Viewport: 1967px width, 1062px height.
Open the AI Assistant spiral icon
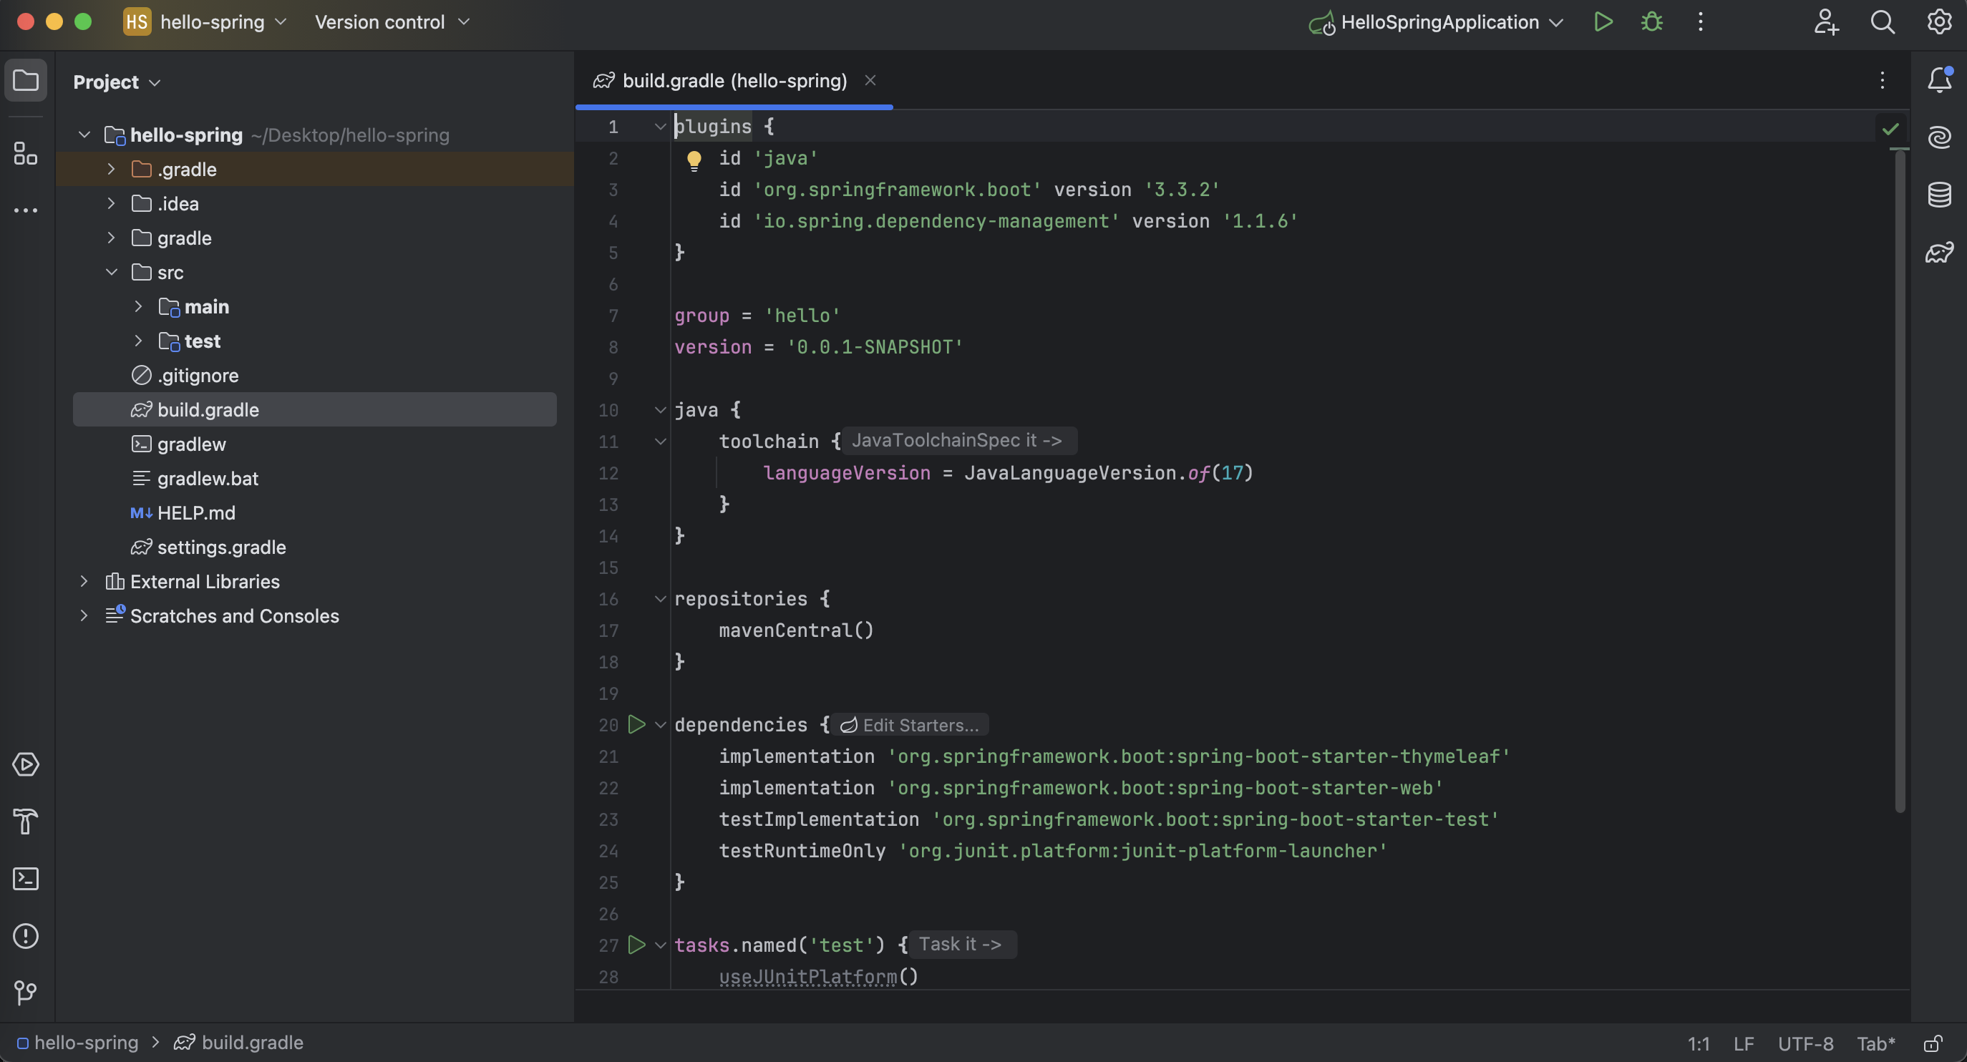click(1939, 137)
